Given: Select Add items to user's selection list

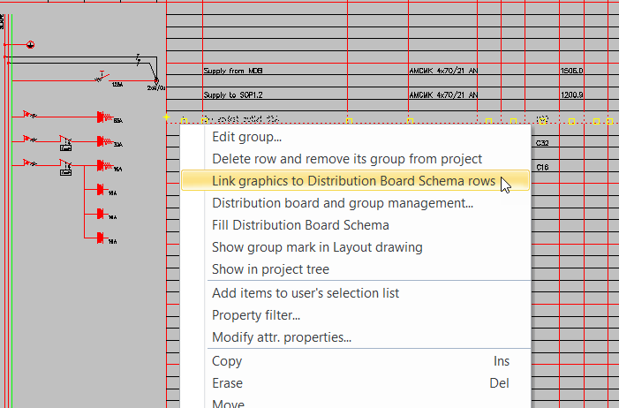Looking at the screenshot, I should (x=305, y=292).
